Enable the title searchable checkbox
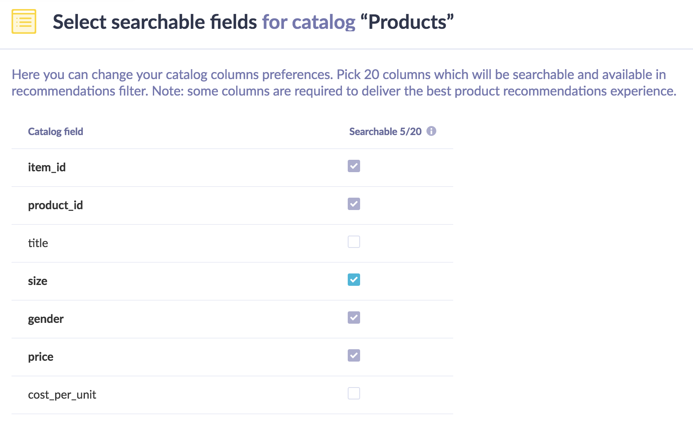Image resolution: width=693 pixels, height=425 pixels. coord(354,242)
